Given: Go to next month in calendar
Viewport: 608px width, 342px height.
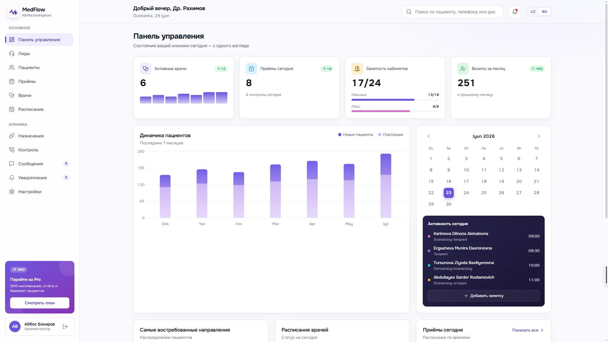Looking at the screenshot, I should tap(539, 136).
